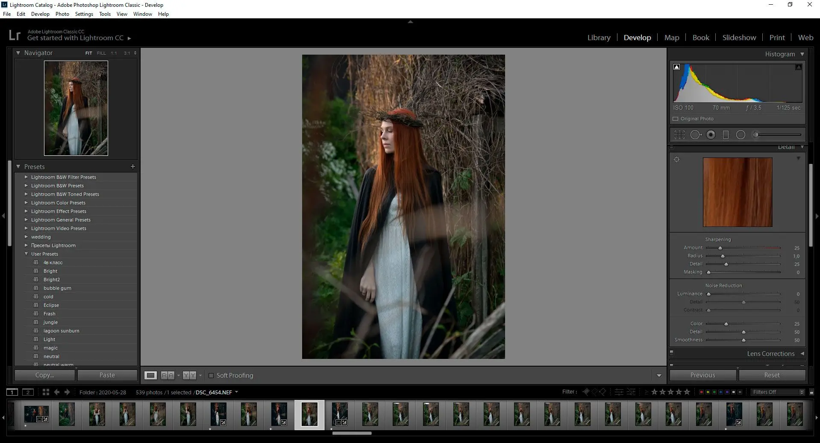Image resolution: width=820 pixels, height=443 pixels.
Task: Select the Red Eye Correction tool
Action: pyautogui.click(x=711, y=135)
